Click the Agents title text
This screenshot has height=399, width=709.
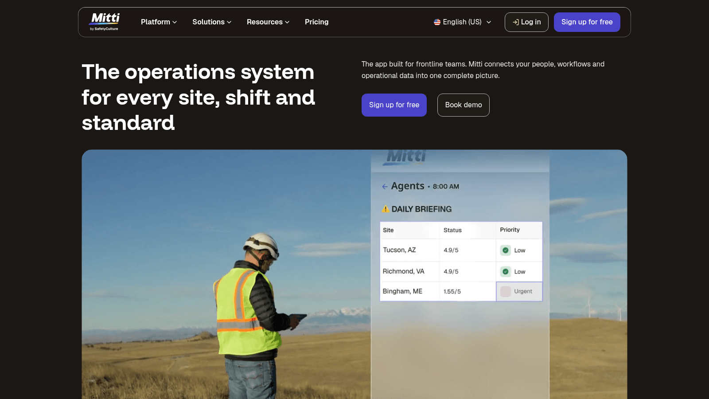408,186
